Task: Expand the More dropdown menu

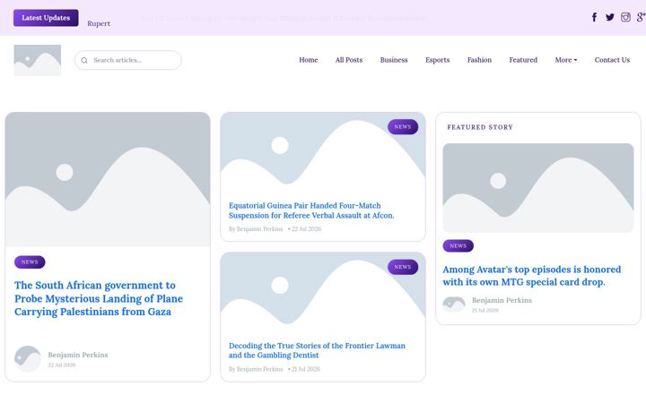Action: pos(565,60)
